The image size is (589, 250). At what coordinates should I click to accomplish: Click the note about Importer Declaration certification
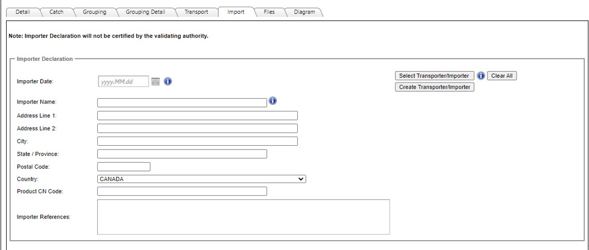coord(108,36)
